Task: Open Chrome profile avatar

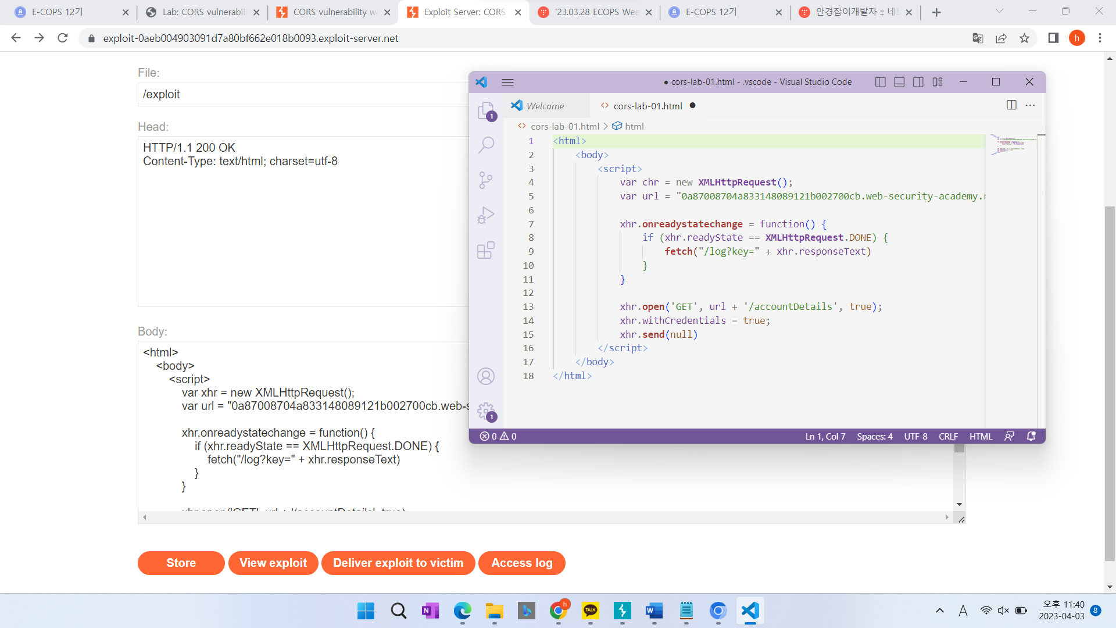Action: [x=1077, y=38]
